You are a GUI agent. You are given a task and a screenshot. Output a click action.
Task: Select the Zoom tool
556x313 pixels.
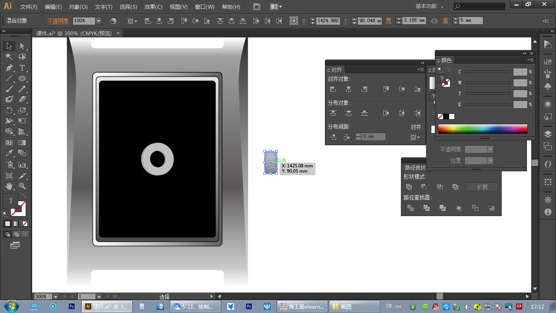coord(22,186)
